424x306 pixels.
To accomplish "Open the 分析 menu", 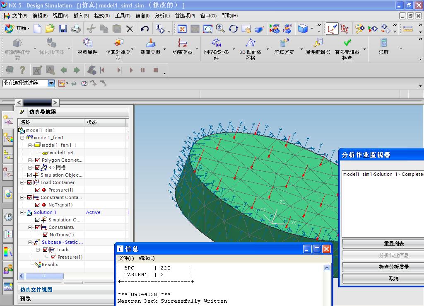I will (162, 16).
